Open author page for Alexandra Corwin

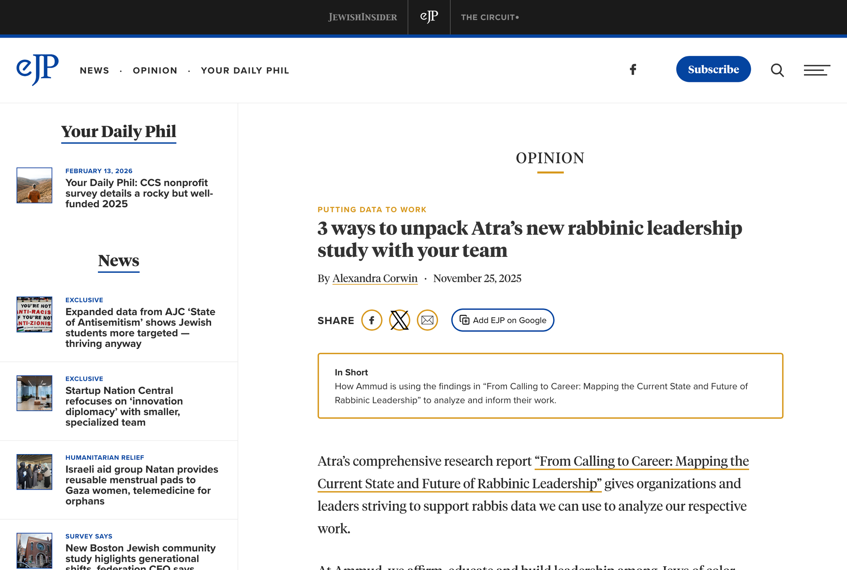pyautogui.click(x=375, y=278)
